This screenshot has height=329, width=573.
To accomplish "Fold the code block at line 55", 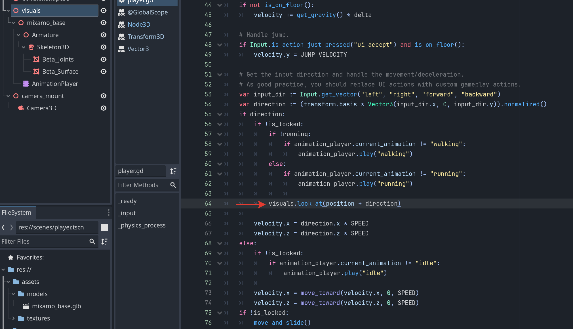I will [x=219, y=114].
